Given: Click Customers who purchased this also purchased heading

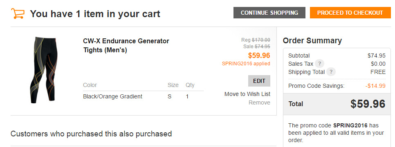Looking at the screenshot, I should [91, 134].
